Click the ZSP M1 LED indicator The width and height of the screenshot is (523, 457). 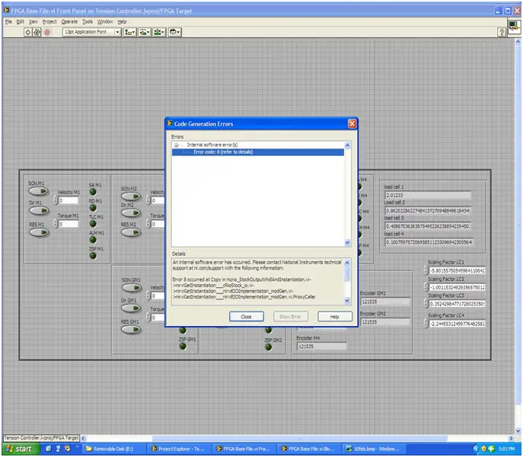[93, 256]
